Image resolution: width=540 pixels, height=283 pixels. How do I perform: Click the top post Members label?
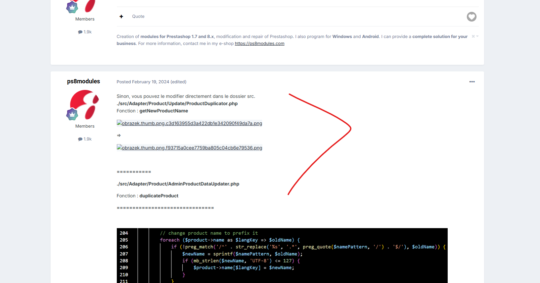coord(85,19)
